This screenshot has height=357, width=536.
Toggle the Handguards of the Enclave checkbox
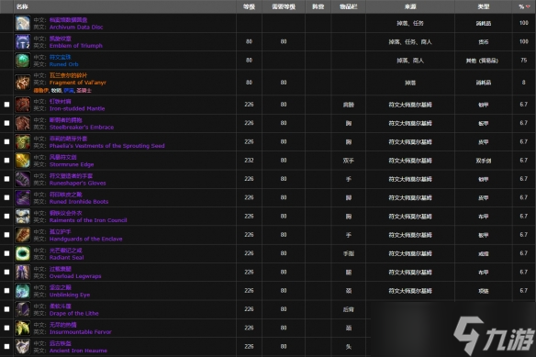6,235
